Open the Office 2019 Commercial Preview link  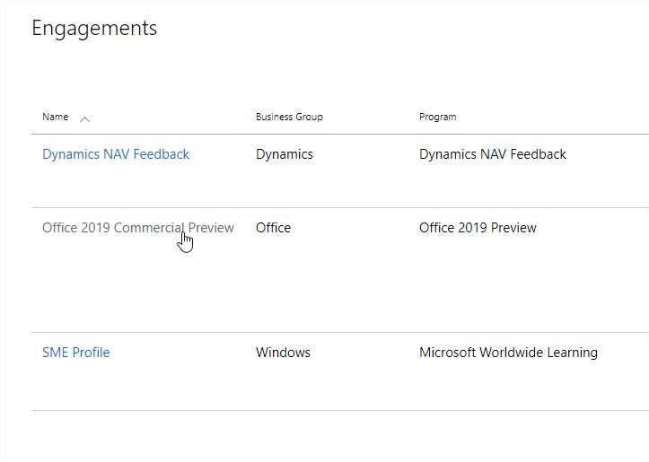click(x=138, y=228)
